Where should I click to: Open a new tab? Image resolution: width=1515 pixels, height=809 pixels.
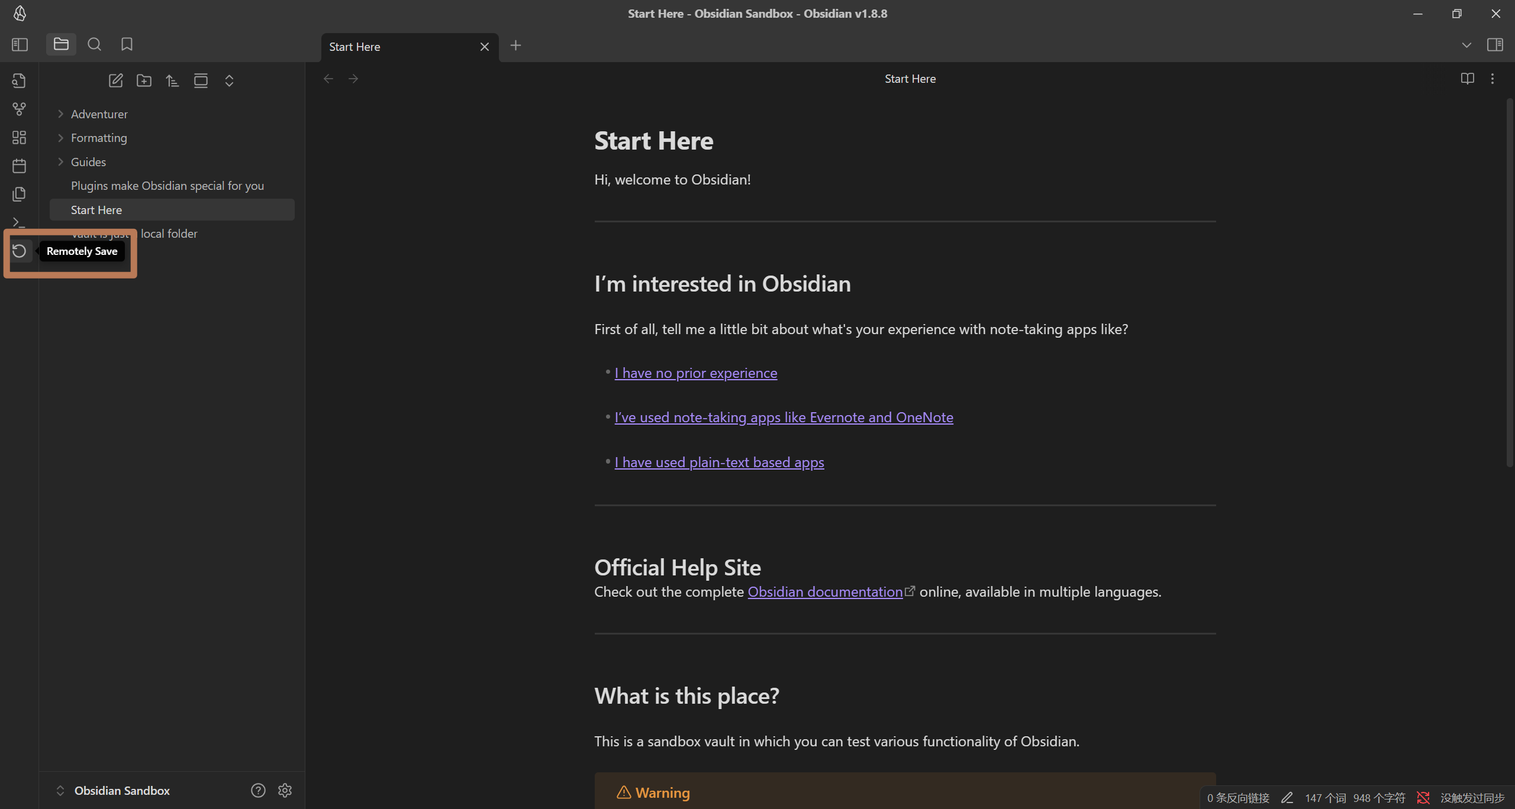pyautogui.click(x=515, y=46)
